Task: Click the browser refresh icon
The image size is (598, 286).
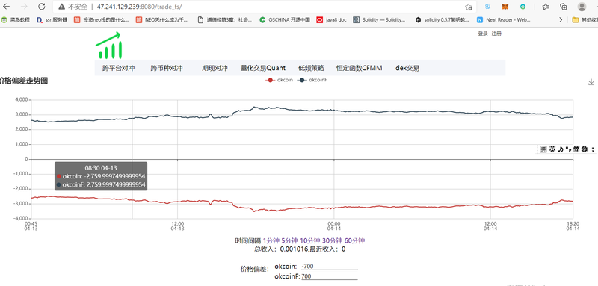Action: (x=42, y=7)
